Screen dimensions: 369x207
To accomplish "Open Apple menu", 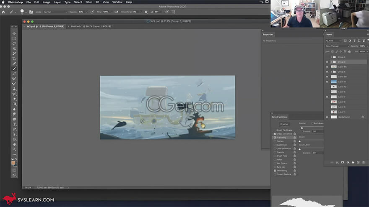I will point(3,2).
